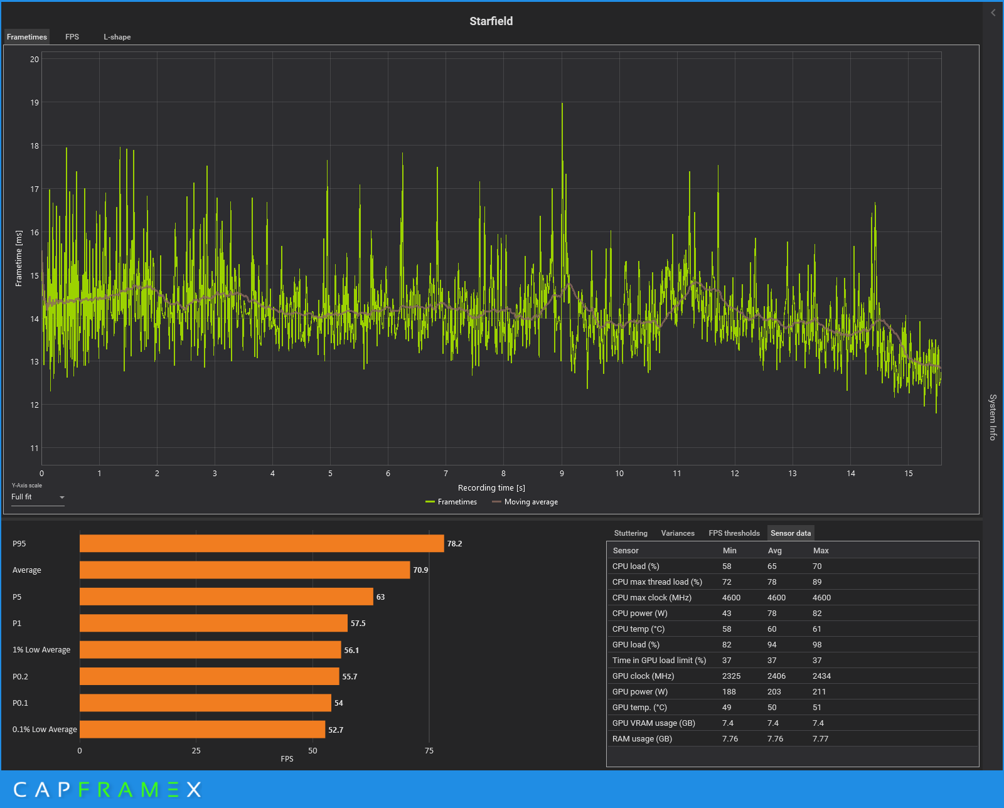The height and width of the screenshot is (808, 1004).
Task: Select the Sensor data tab
Action: [791, 533]
